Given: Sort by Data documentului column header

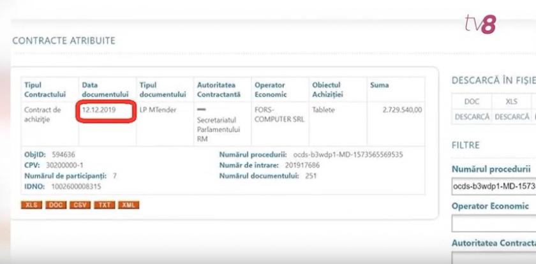Looking at the screenshot, I should coord(105,89).
